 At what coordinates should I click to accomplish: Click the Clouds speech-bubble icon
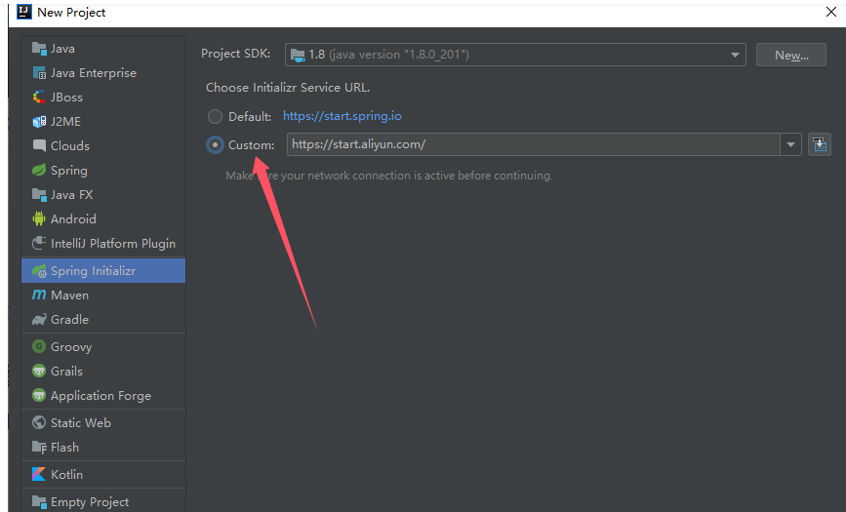39,145
